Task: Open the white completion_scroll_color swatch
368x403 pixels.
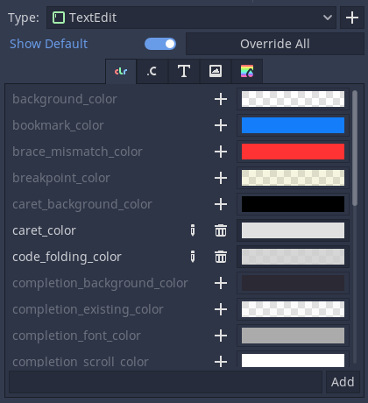Action: (x=293, y=360)
